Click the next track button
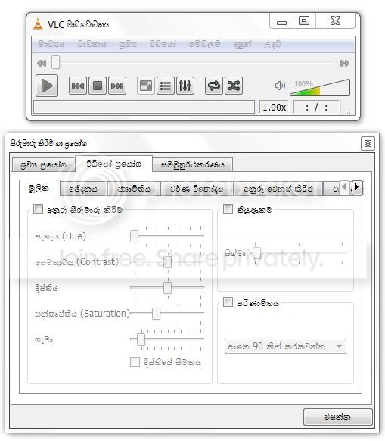Screen dimensions: 385x441 point(117,86)
